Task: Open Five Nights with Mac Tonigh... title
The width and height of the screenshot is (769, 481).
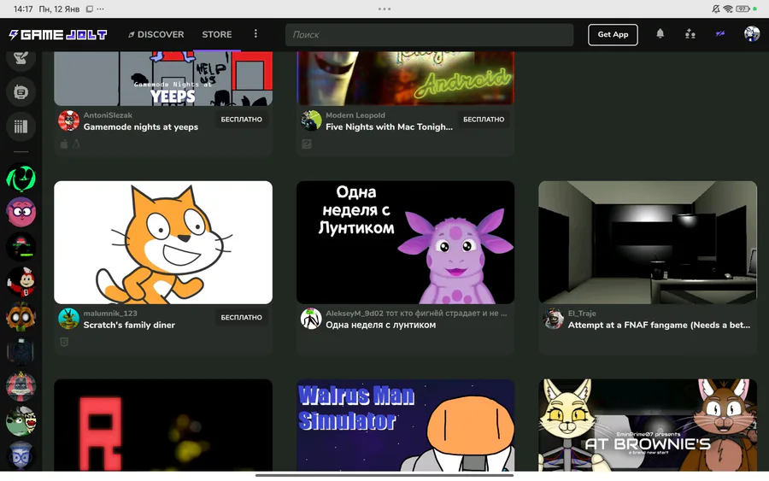Action: (389, 127)
